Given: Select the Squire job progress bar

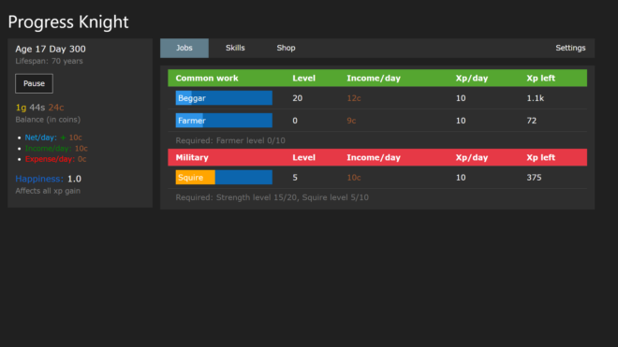Looking at the screenshot, I should (224, 178).
